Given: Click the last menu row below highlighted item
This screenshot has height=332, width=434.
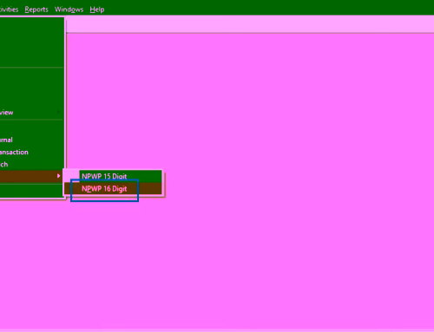Looking at the screenshot, I should tap(31, 191).
